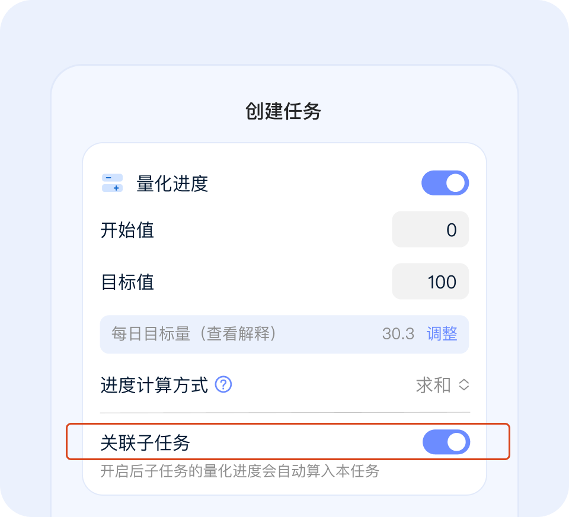Viewport: 569px width, 517px height.
Task: Click the divider line above 关联子任务
Action: (x=284, y=412)
